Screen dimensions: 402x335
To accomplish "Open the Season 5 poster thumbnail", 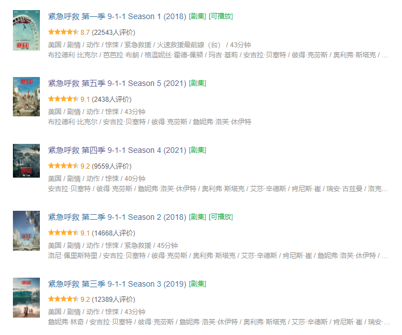I will click(x=26, y=97).
